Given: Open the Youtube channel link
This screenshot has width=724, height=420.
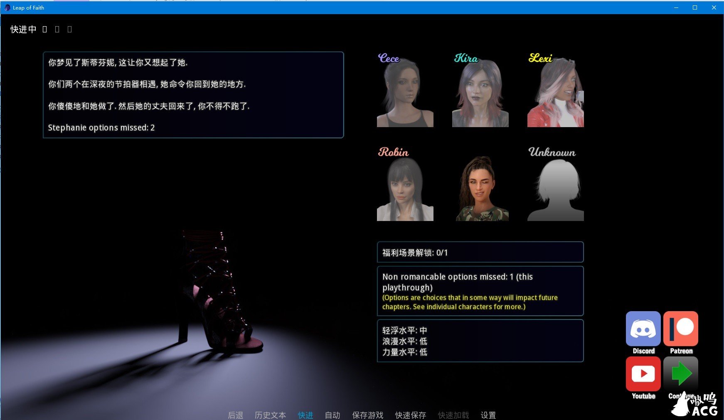Looking at the screenshot, I should (643, 374).
